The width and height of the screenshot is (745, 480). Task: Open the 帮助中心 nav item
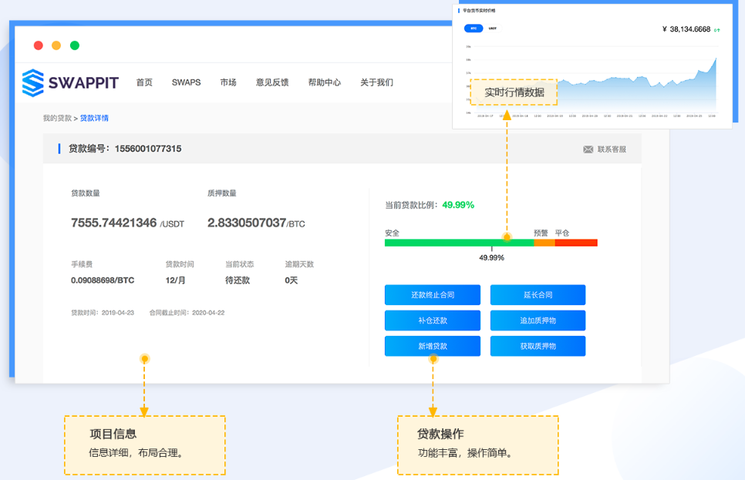325,82
